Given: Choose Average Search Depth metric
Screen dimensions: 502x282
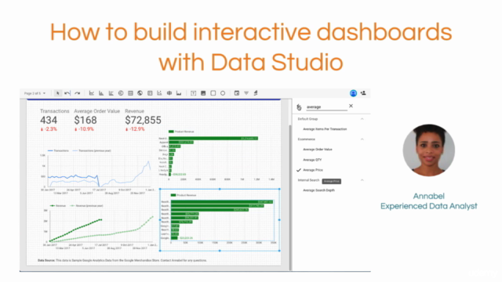Looking at the screenshot, I should click(318, 190).
